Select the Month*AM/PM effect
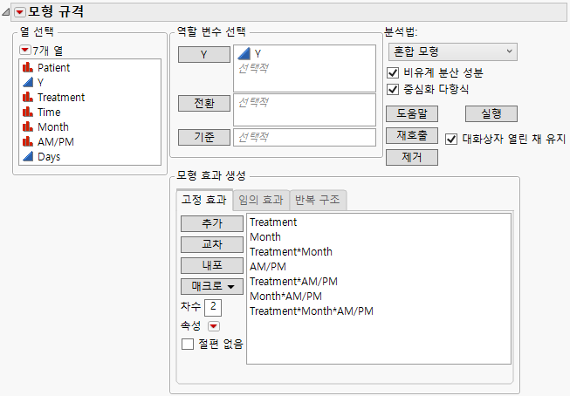The image size is (570, 396). pos(285,297)
